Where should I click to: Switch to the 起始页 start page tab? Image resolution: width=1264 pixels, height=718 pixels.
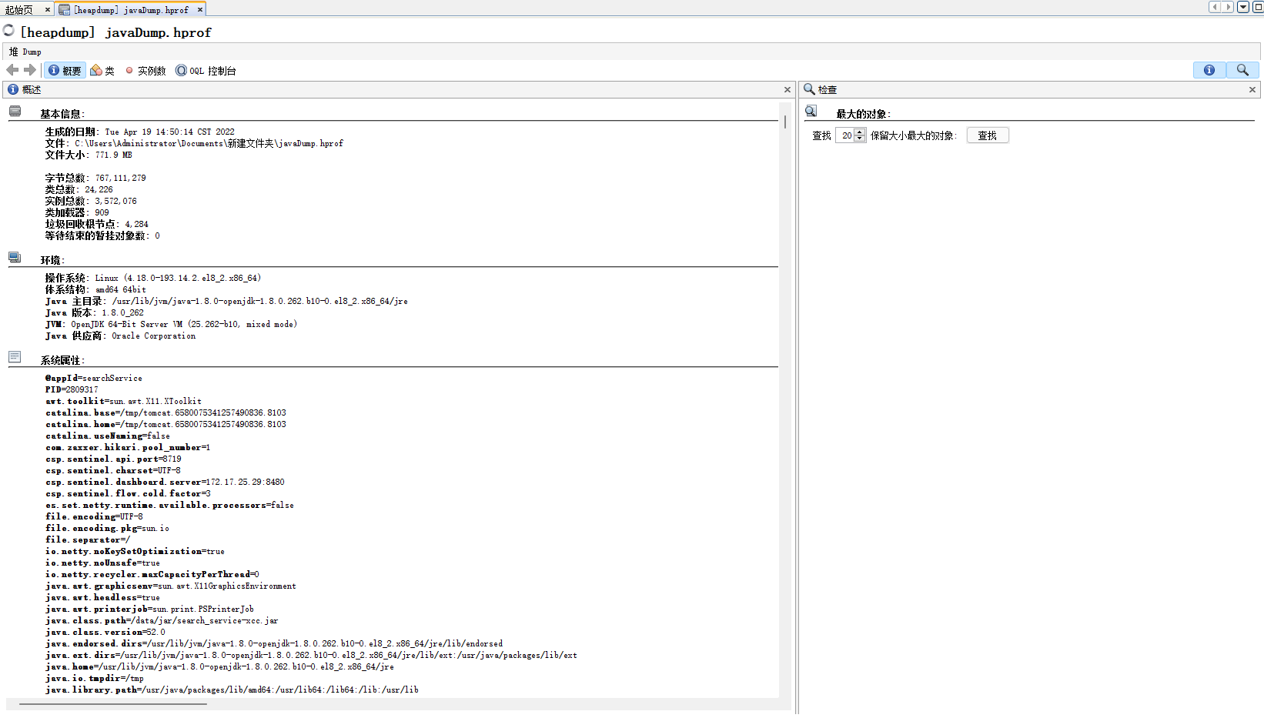click(19, 10)
